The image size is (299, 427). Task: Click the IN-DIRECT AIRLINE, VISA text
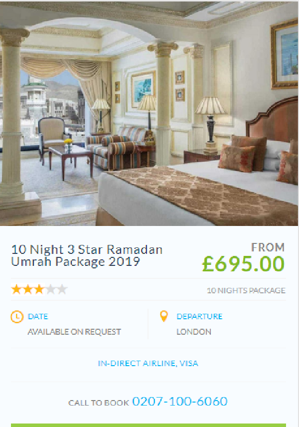148,363
